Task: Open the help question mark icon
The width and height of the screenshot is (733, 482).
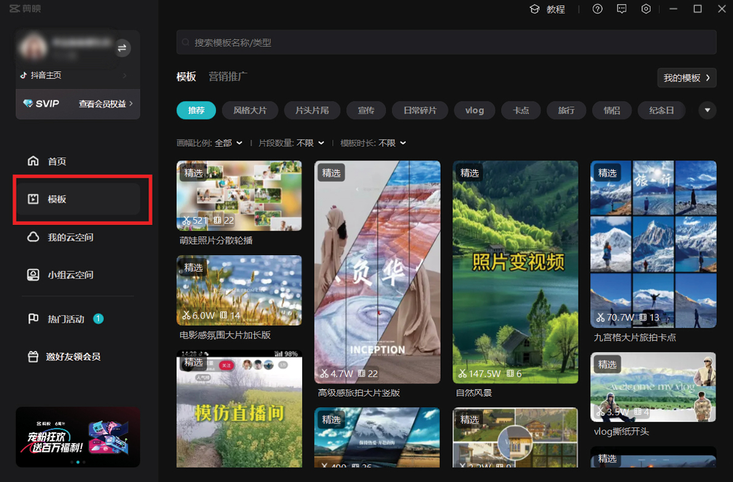Action: coord(597,9)
